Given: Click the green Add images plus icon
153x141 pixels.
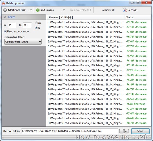Looking at the screenshot, I should (x=38, y=10).
